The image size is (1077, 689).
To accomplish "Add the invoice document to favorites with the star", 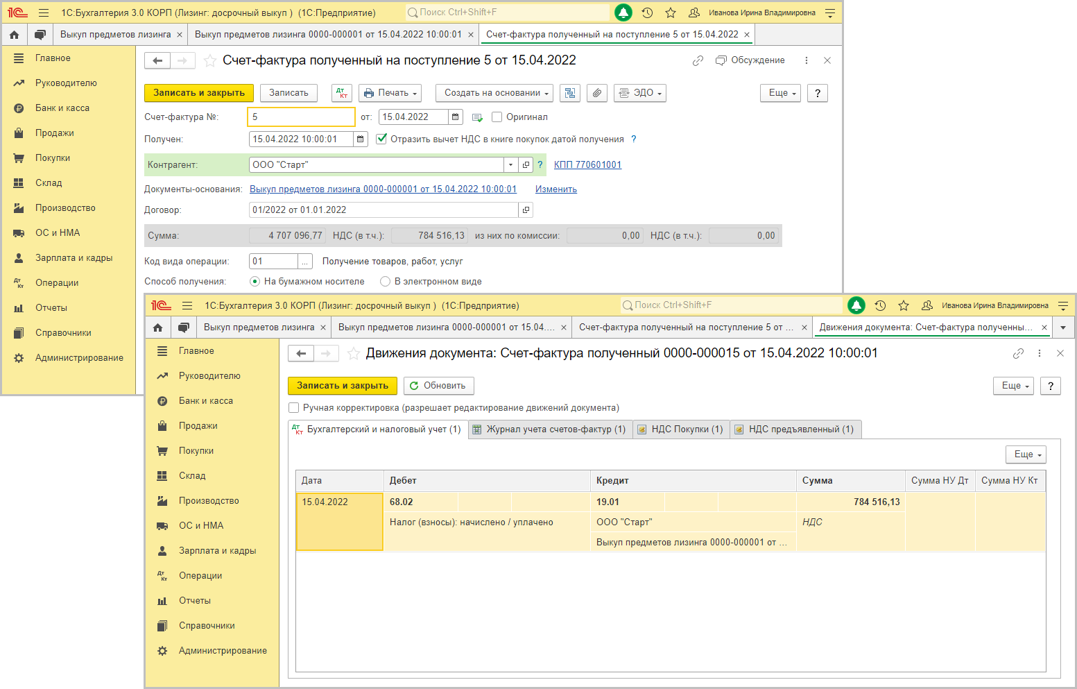I will coord(209,61).
